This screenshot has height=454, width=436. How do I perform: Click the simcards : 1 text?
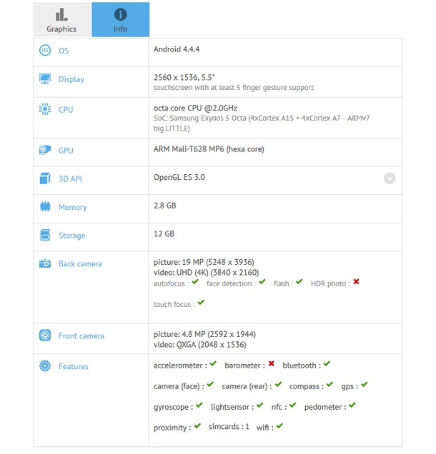[229, 427]
